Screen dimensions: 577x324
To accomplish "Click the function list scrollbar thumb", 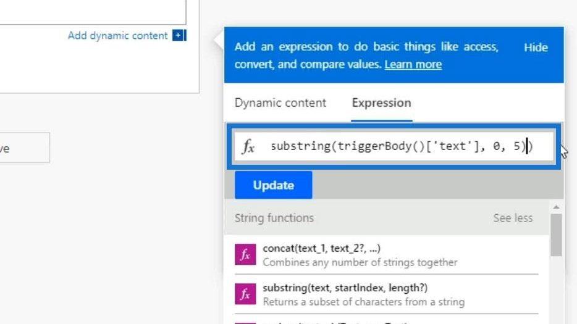I will click(x=556, y=235).
